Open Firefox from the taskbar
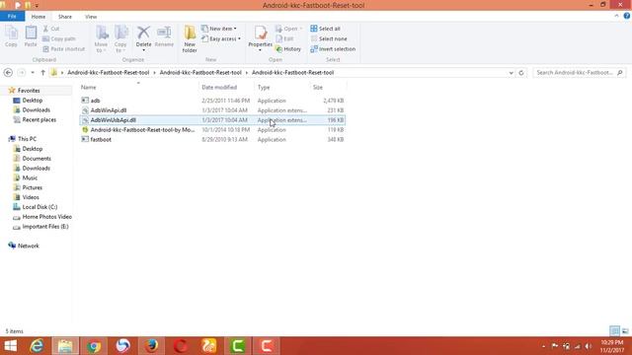The height and width of the screenshot is (355, 632). 151,346
